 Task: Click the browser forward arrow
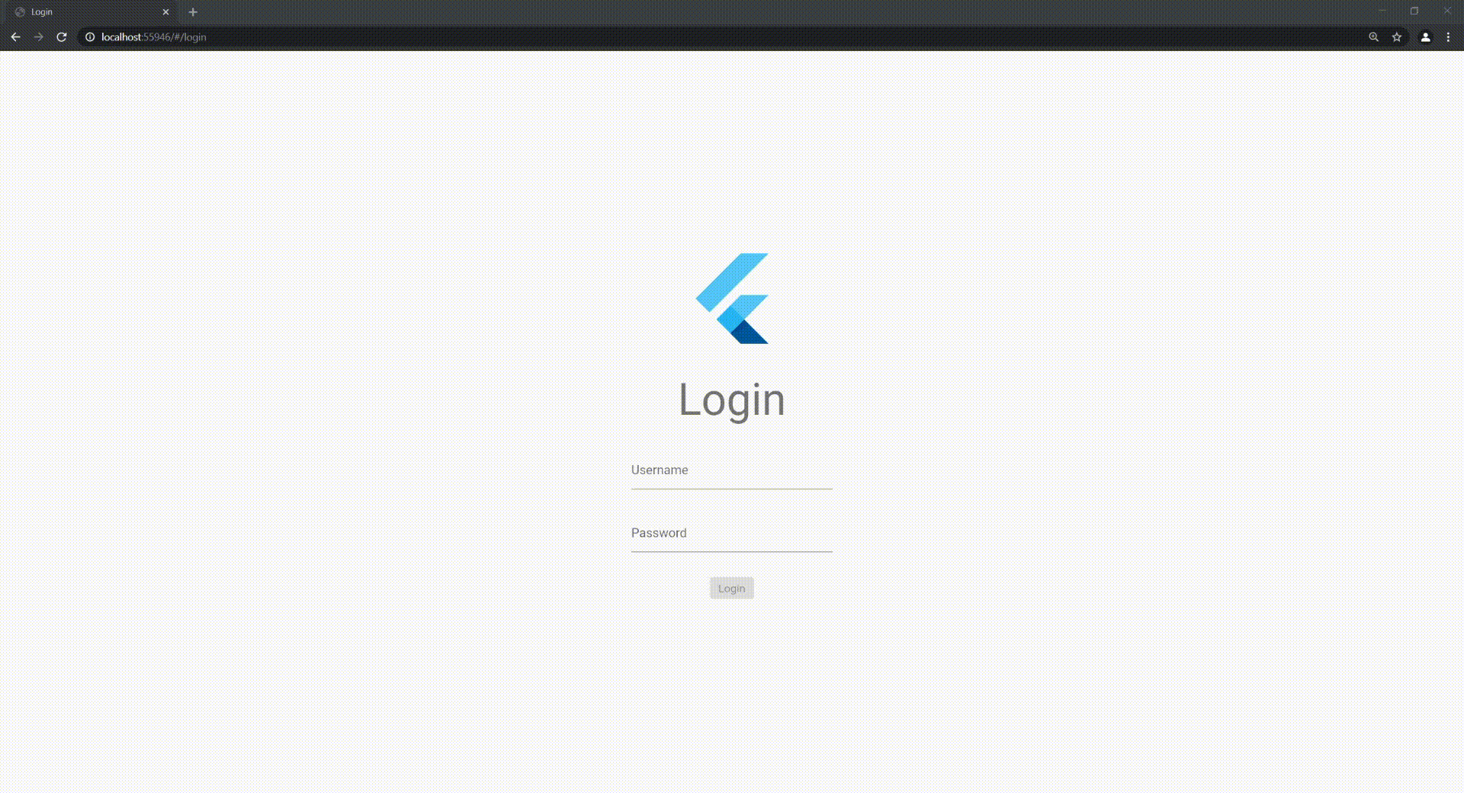click(38, 37)
